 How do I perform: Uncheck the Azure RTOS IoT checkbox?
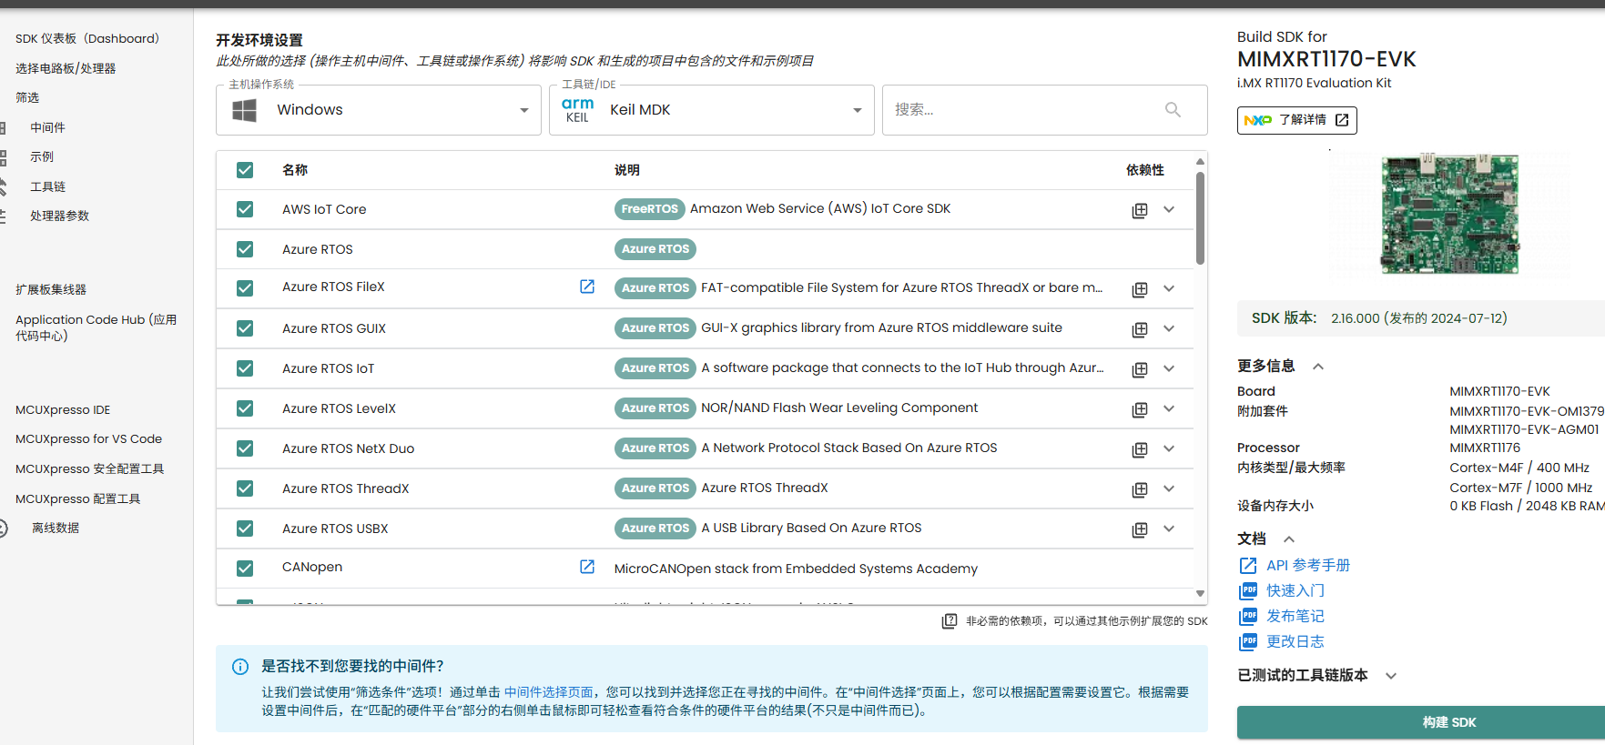245,368
